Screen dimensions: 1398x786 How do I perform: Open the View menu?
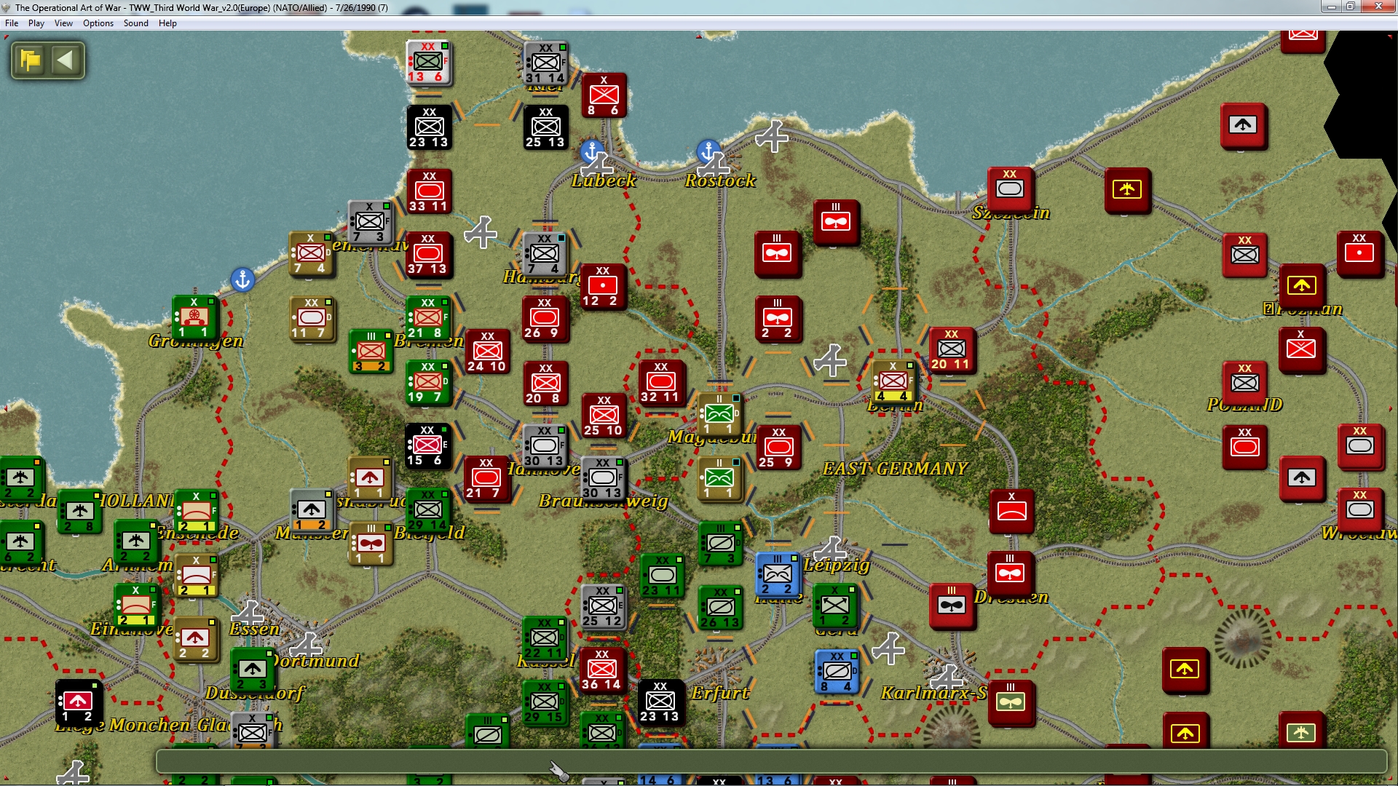click(x=63, y=23)
